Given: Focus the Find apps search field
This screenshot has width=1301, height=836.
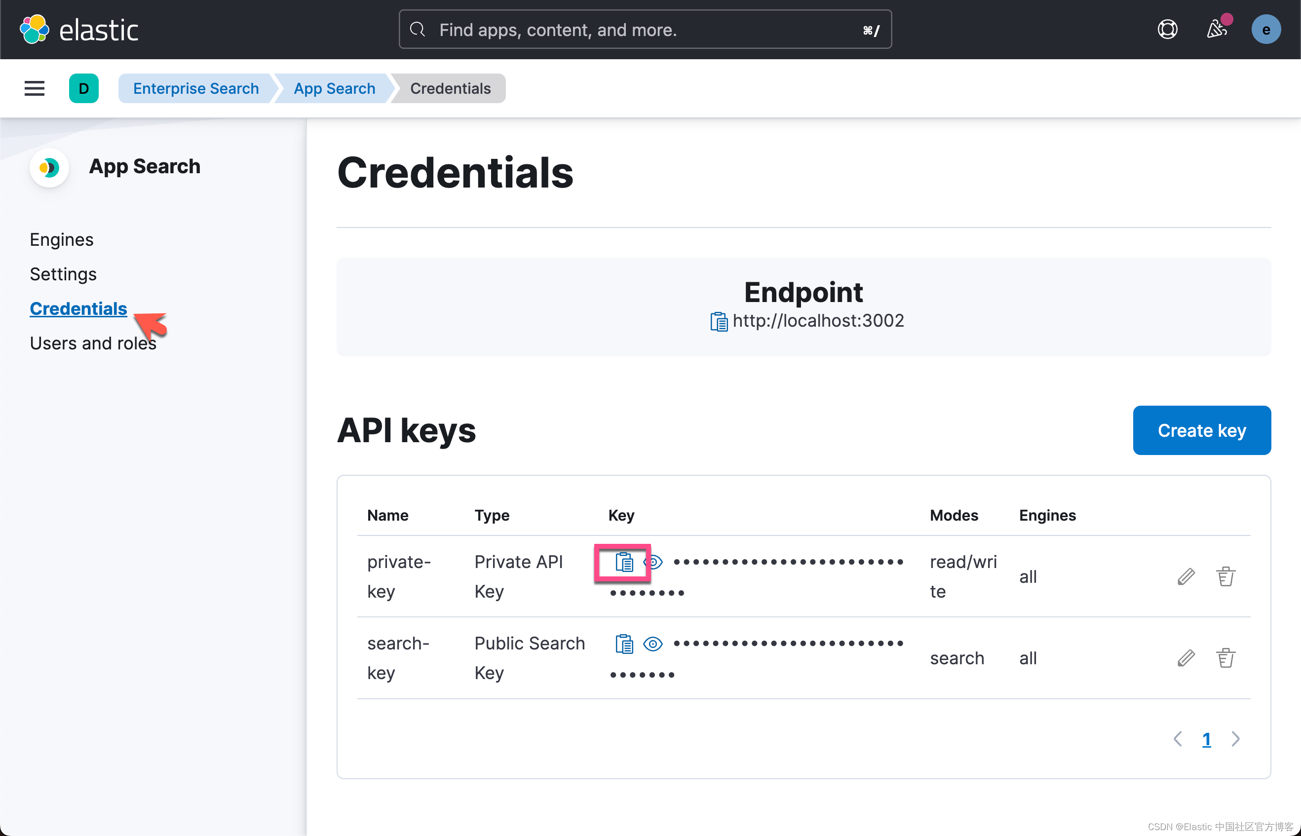Looking at the screenshot, I should (645, 29).
